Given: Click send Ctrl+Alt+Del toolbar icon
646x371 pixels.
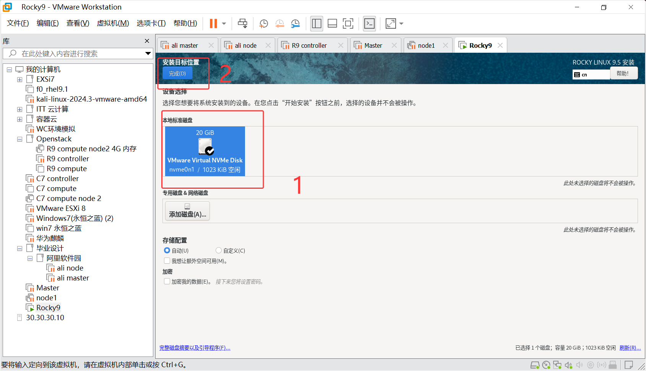Looking at the screenshot, I should coord(242,24).
